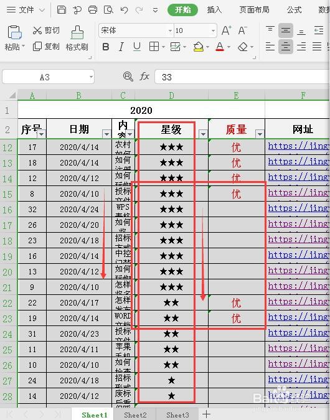Image resolution: width=330 pixels, height=420 pixels.
Task: Switch to the 插入 ribbon tab
Action: coord(214,10)
